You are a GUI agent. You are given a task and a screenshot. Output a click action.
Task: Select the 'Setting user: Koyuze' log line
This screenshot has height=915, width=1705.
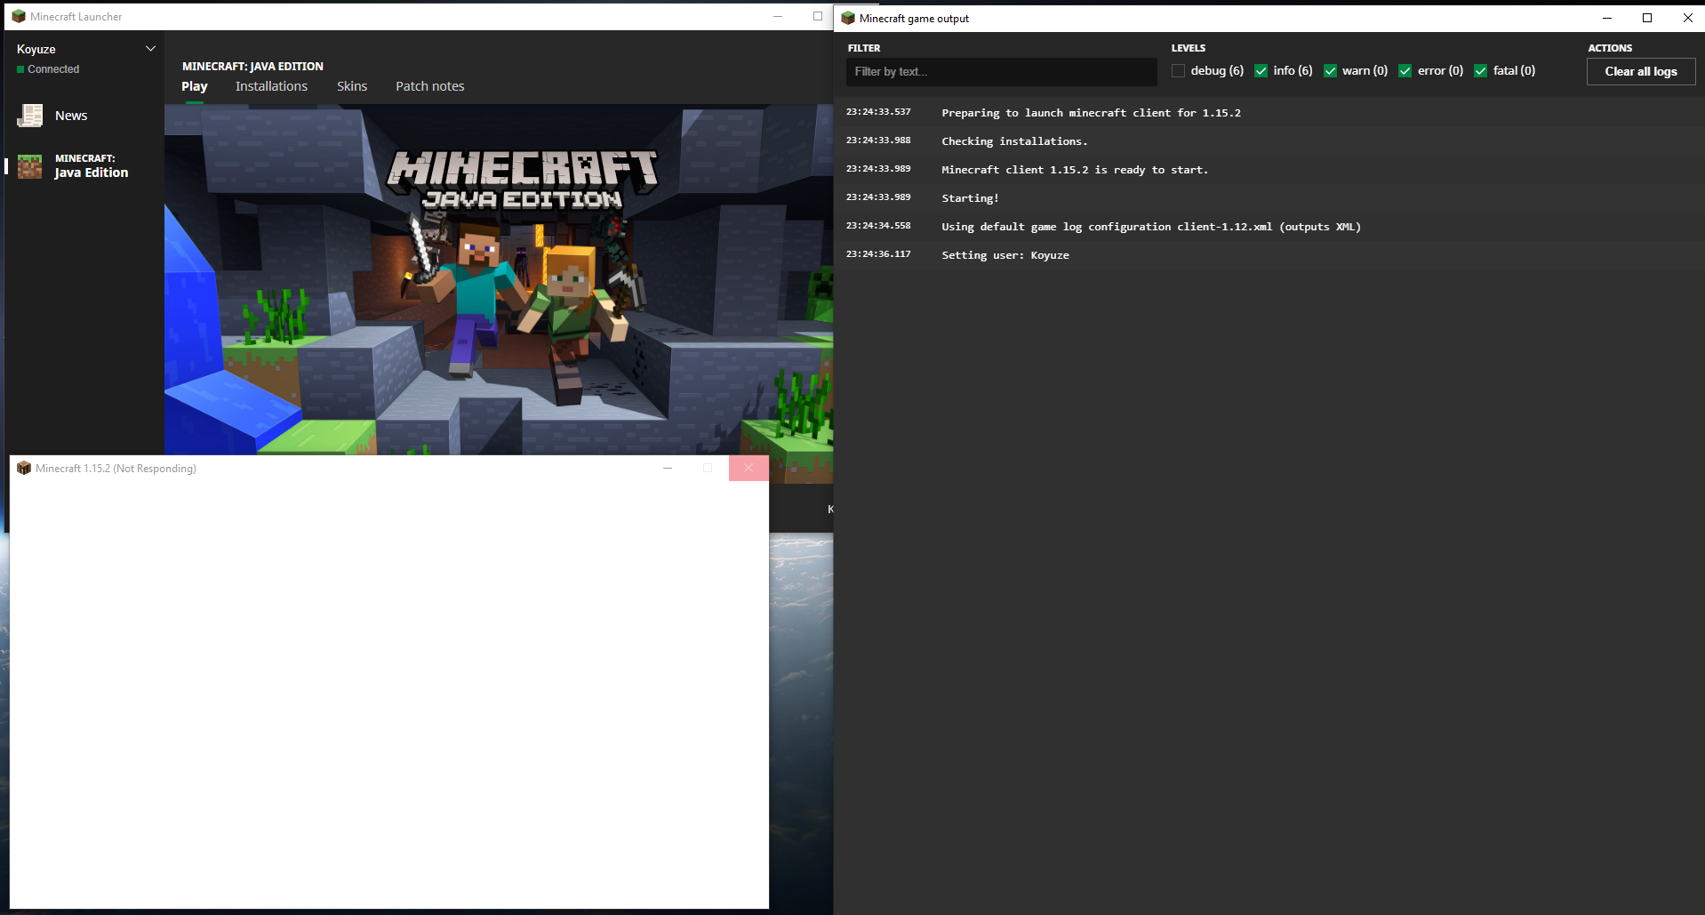[x=1269, y=255]
